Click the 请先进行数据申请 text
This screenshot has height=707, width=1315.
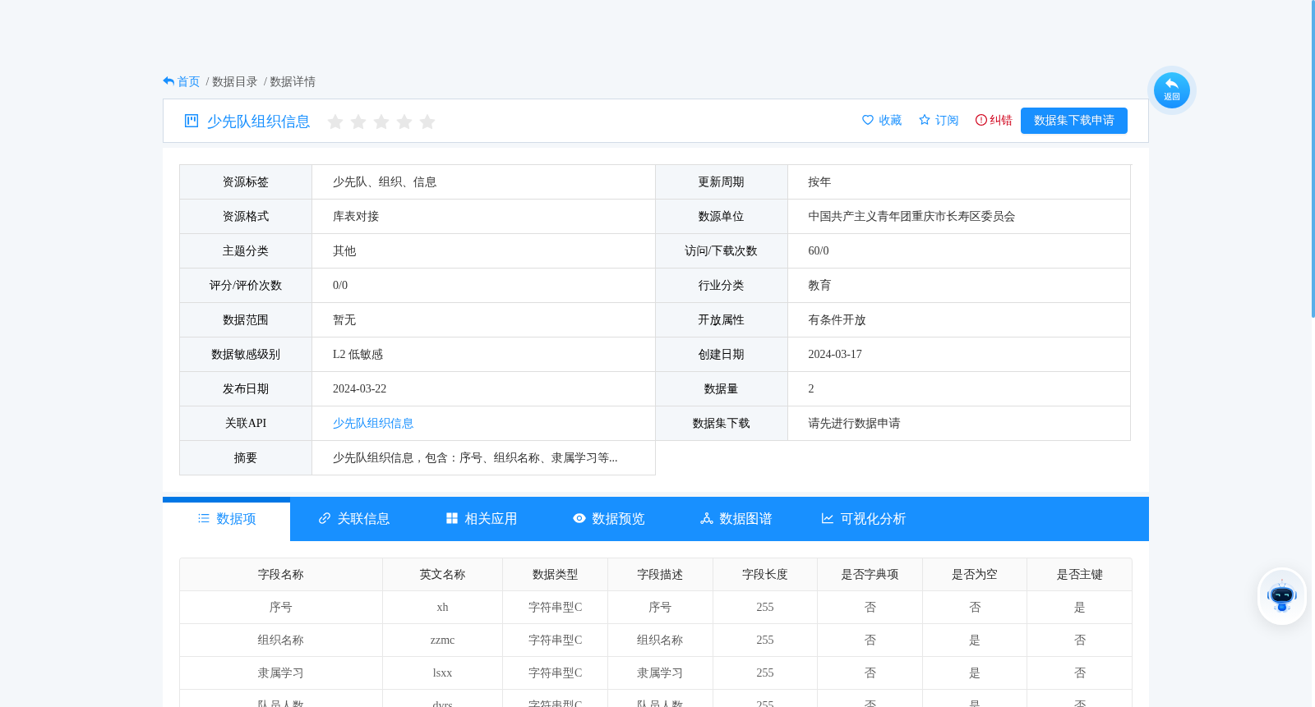pyautogui.click(x=854, y=424)
